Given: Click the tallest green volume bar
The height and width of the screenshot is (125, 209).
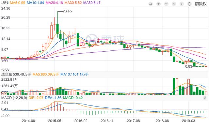Looking at the screenshot, I should point(174,86).
